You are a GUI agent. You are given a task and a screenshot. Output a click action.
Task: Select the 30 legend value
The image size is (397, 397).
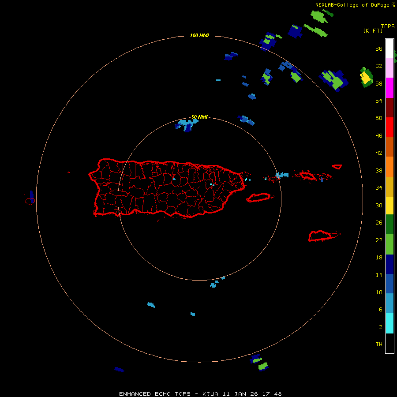coord(379,205)
